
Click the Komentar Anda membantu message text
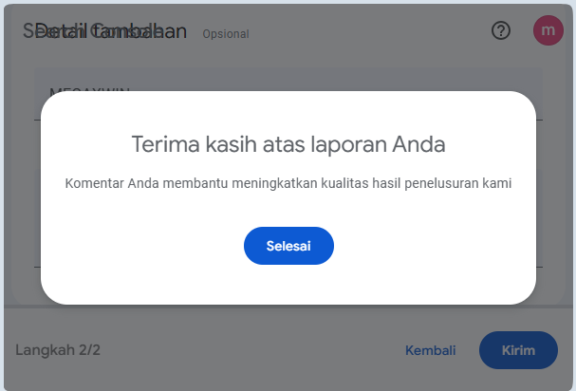click(288, 183)
